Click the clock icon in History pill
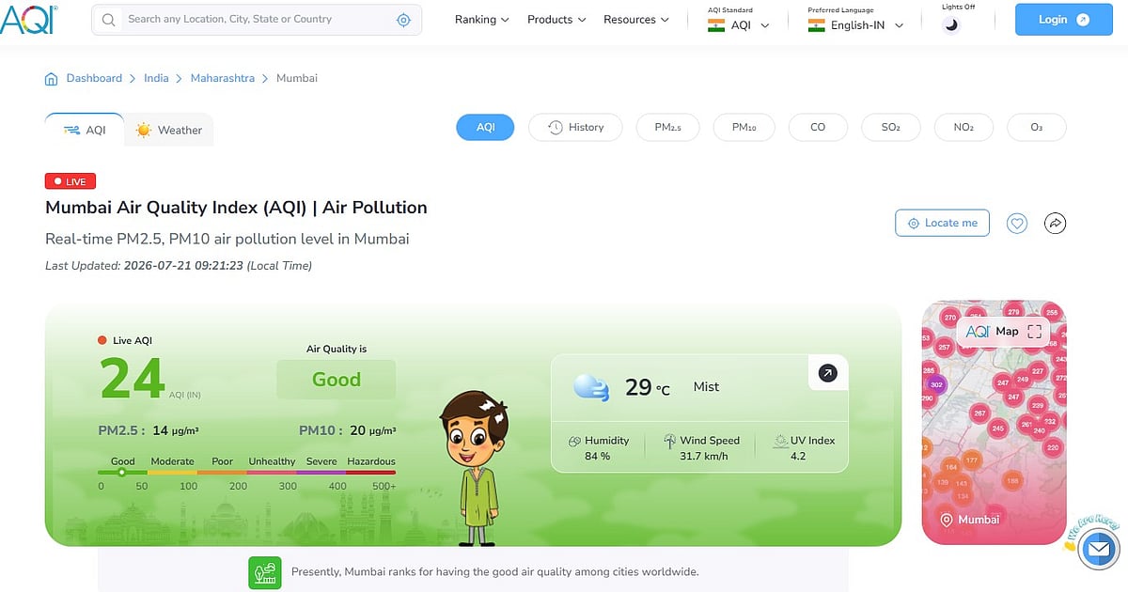This screenshot has height=592, width=1128. (x=556, y=128)
